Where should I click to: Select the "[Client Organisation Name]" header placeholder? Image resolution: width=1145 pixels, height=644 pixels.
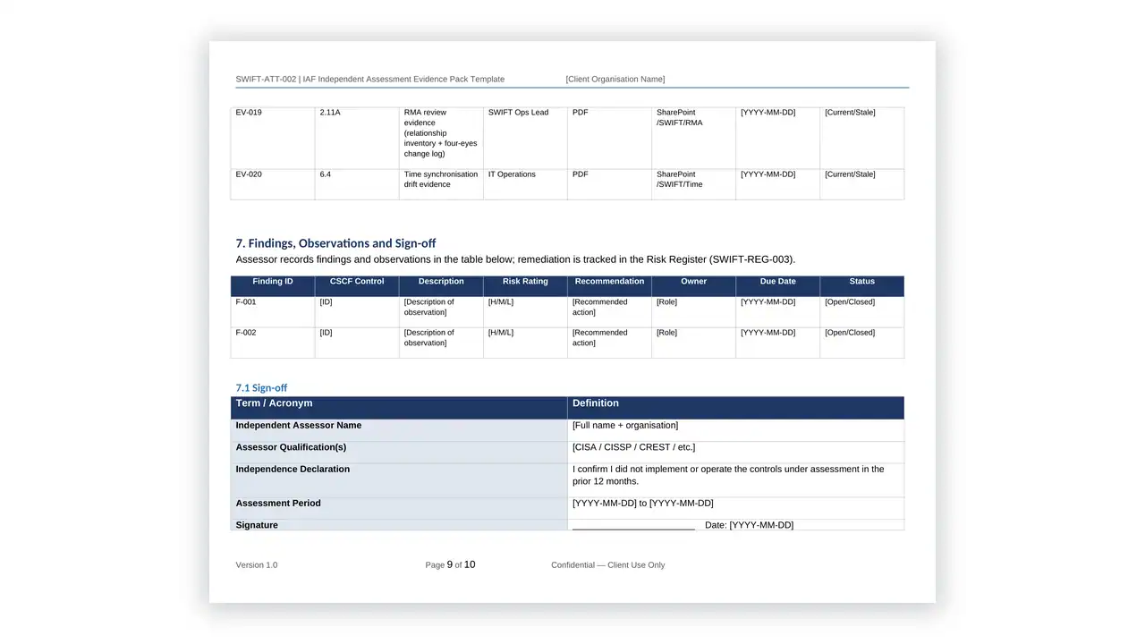pos(615,80)
